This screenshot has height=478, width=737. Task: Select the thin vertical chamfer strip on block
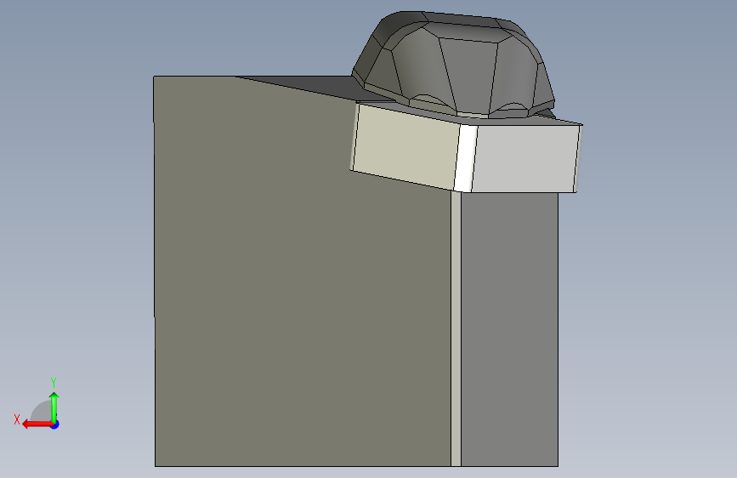pyautogui.click(x=456, y=329)
